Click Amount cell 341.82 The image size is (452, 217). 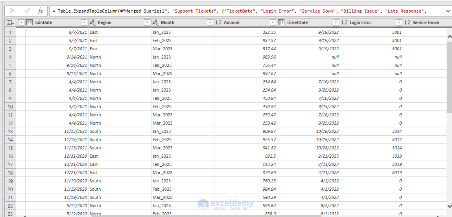click(x=245, y=148)
